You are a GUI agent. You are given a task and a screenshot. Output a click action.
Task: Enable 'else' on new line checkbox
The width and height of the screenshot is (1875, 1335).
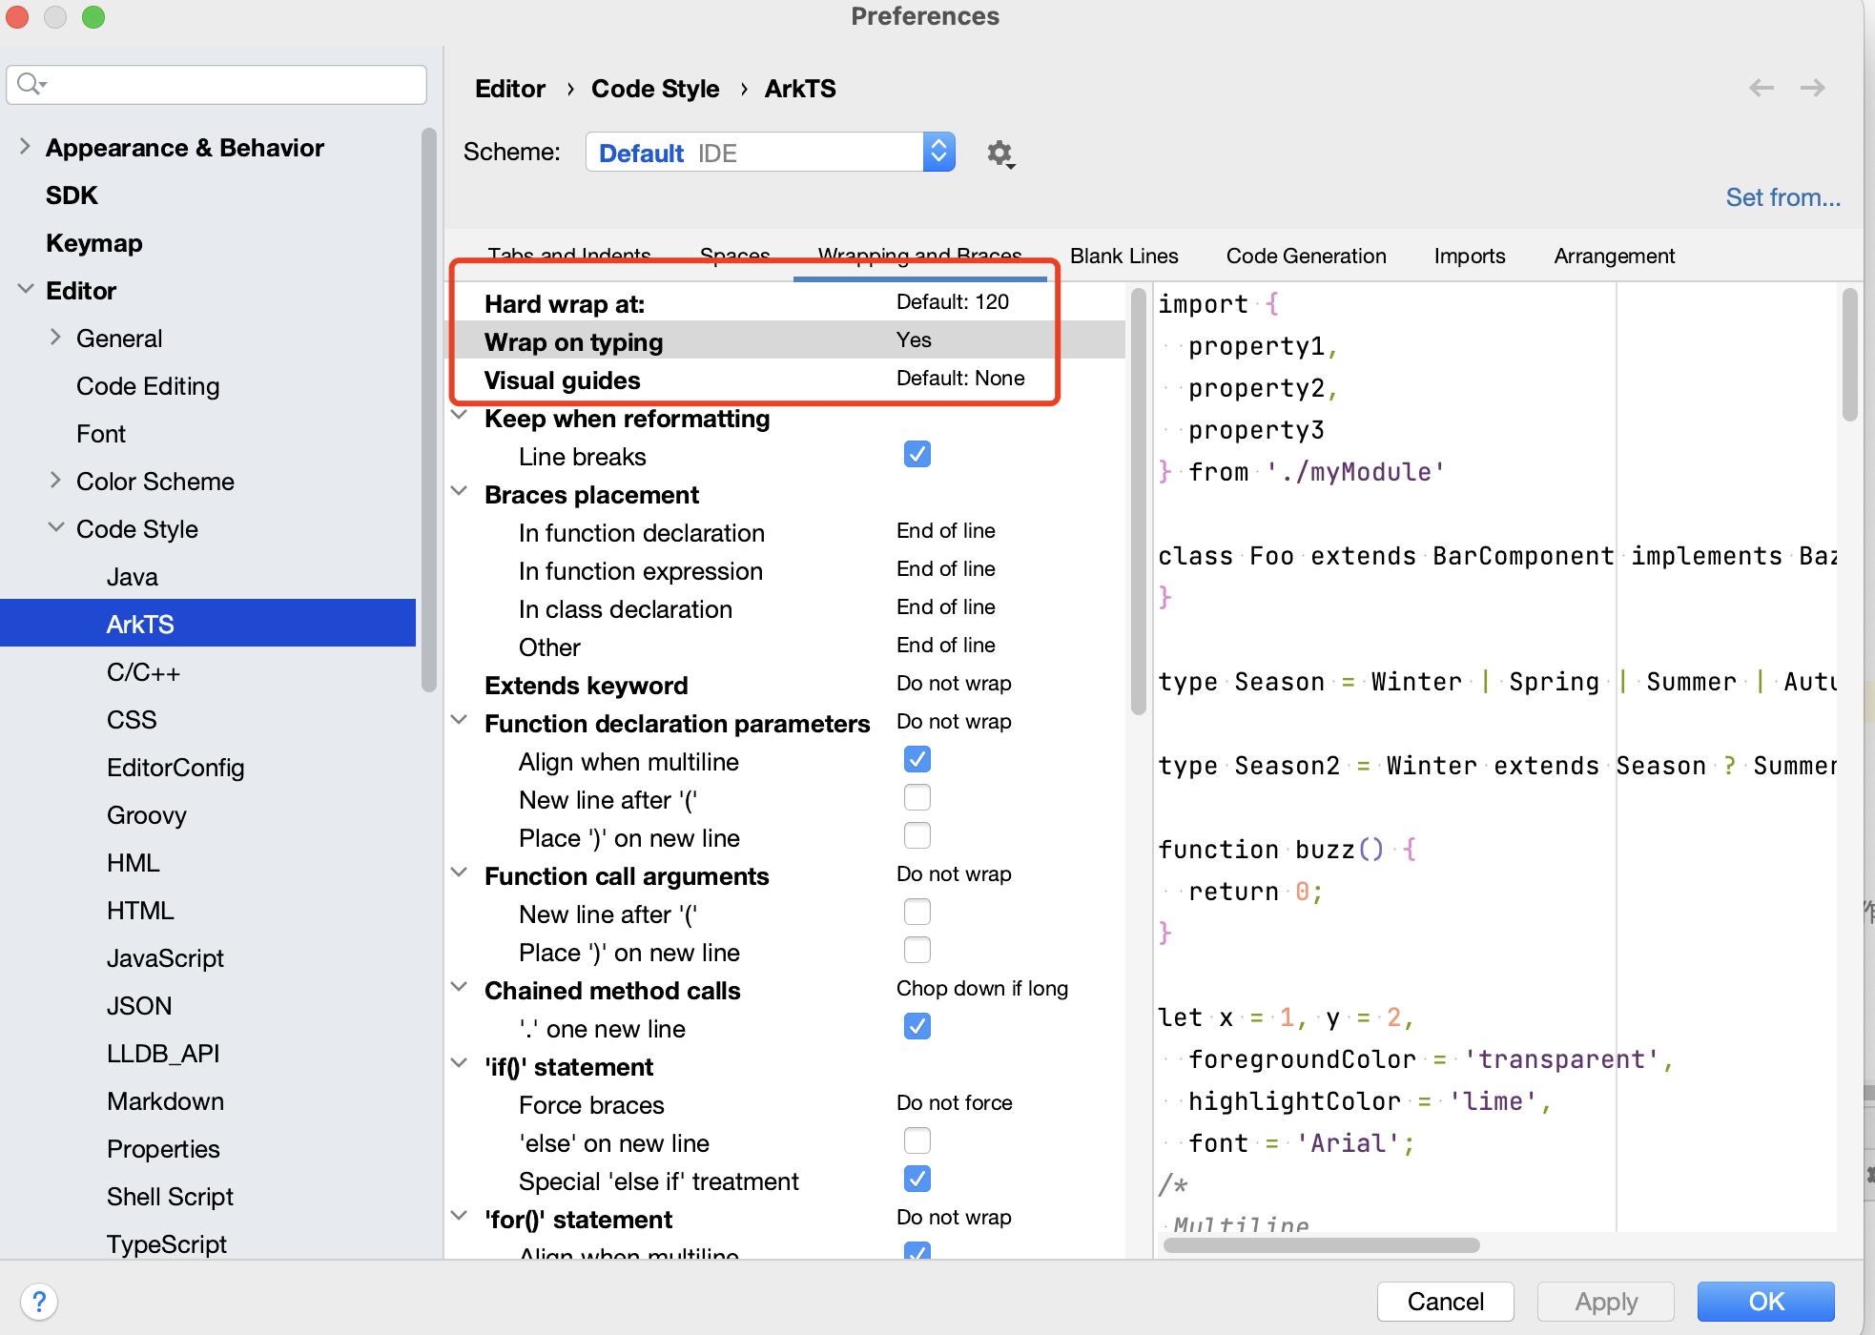point(917,1140)
